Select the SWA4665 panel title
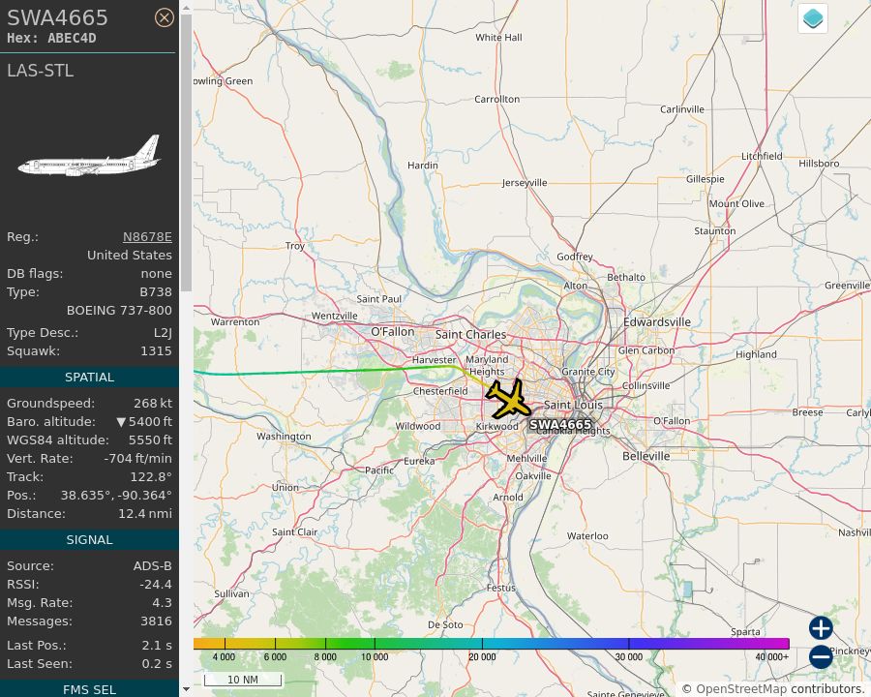 [59, 16]
